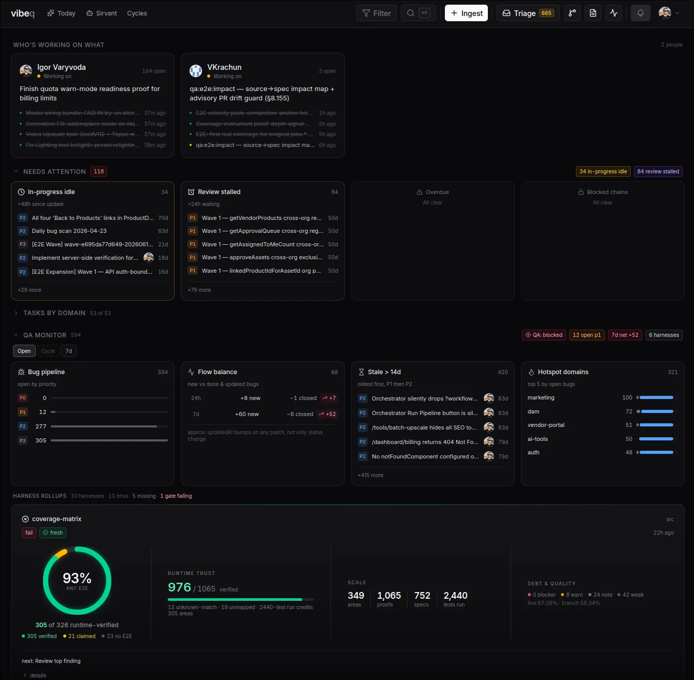Click avatar on 'No notFoundComponent configured' row

coord(489,456)
